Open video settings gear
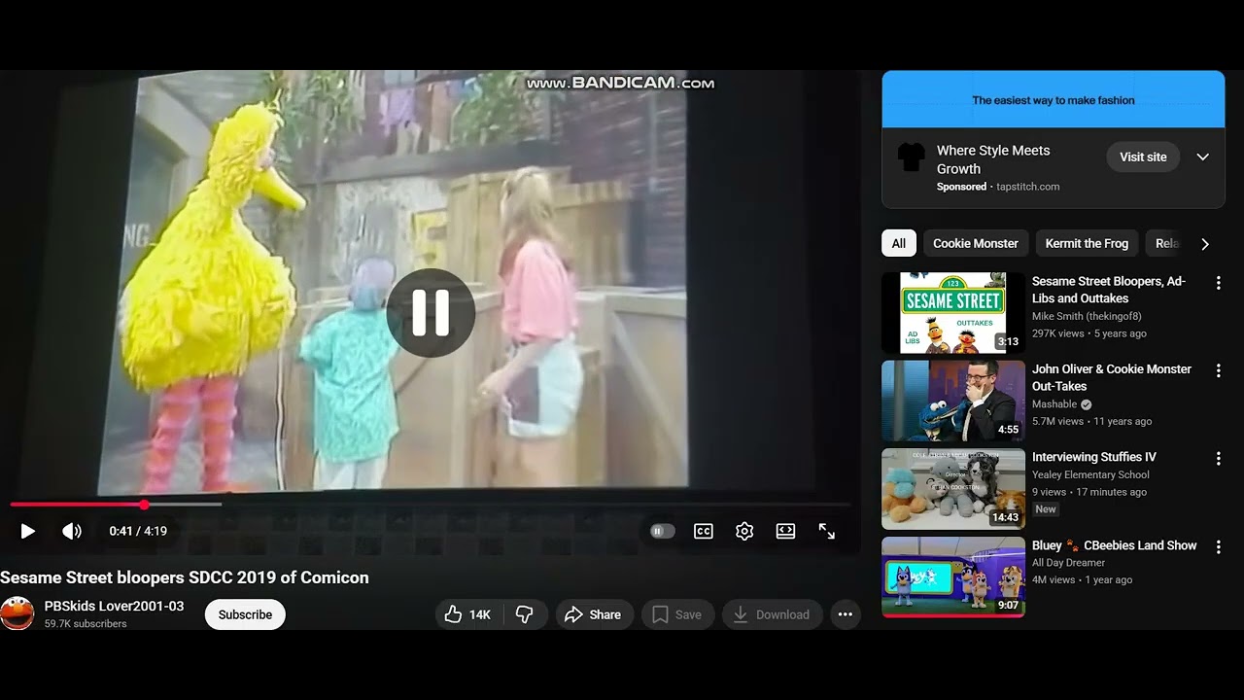1244x700 pixels. [744, 531]
